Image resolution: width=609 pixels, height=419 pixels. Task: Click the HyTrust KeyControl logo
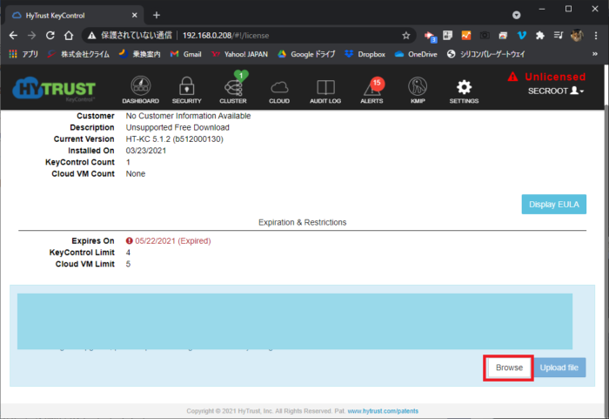(54, 89)
